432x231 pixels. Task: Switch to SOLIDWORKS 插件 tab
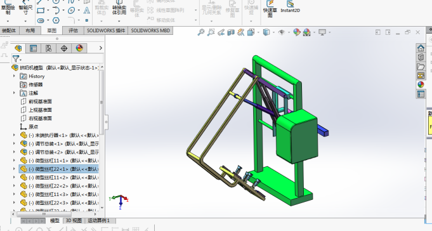tap(106, 30)
